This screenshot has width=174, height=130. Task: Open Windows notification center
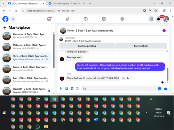168,113
